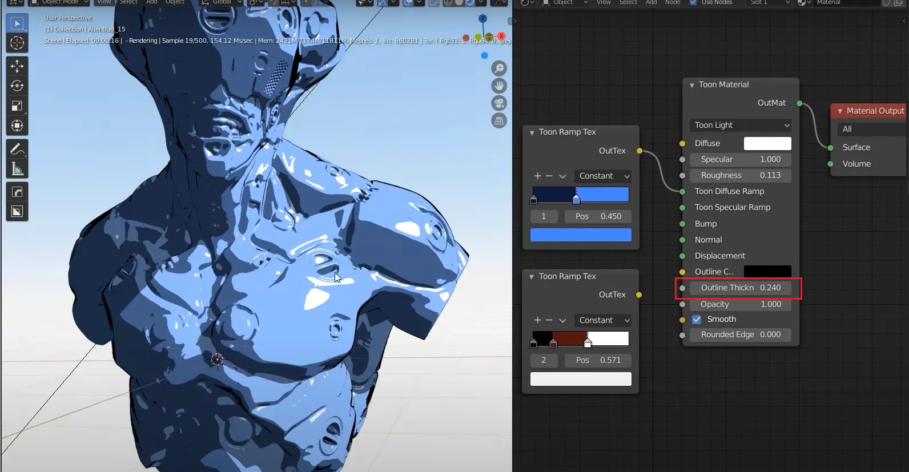Select the Annotate pencil tool
This screenshot has width=909, height=472.
coord(17,150)
